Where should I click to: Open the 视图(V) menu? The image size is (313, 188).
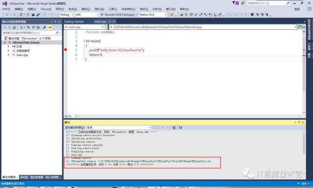point(32,9)
